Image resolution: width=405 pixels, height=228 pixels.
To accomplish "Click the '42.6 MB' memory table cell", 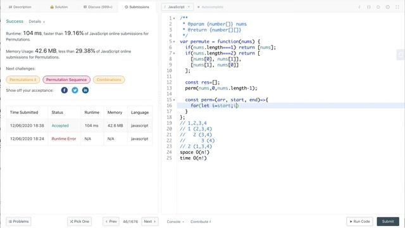I will pyautogui.click(x=115, y=125).
